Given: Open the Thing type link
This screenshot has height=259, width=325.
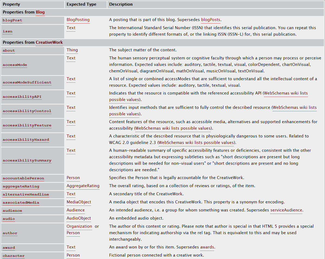Looking at the screenshot, I should (72, 50).
